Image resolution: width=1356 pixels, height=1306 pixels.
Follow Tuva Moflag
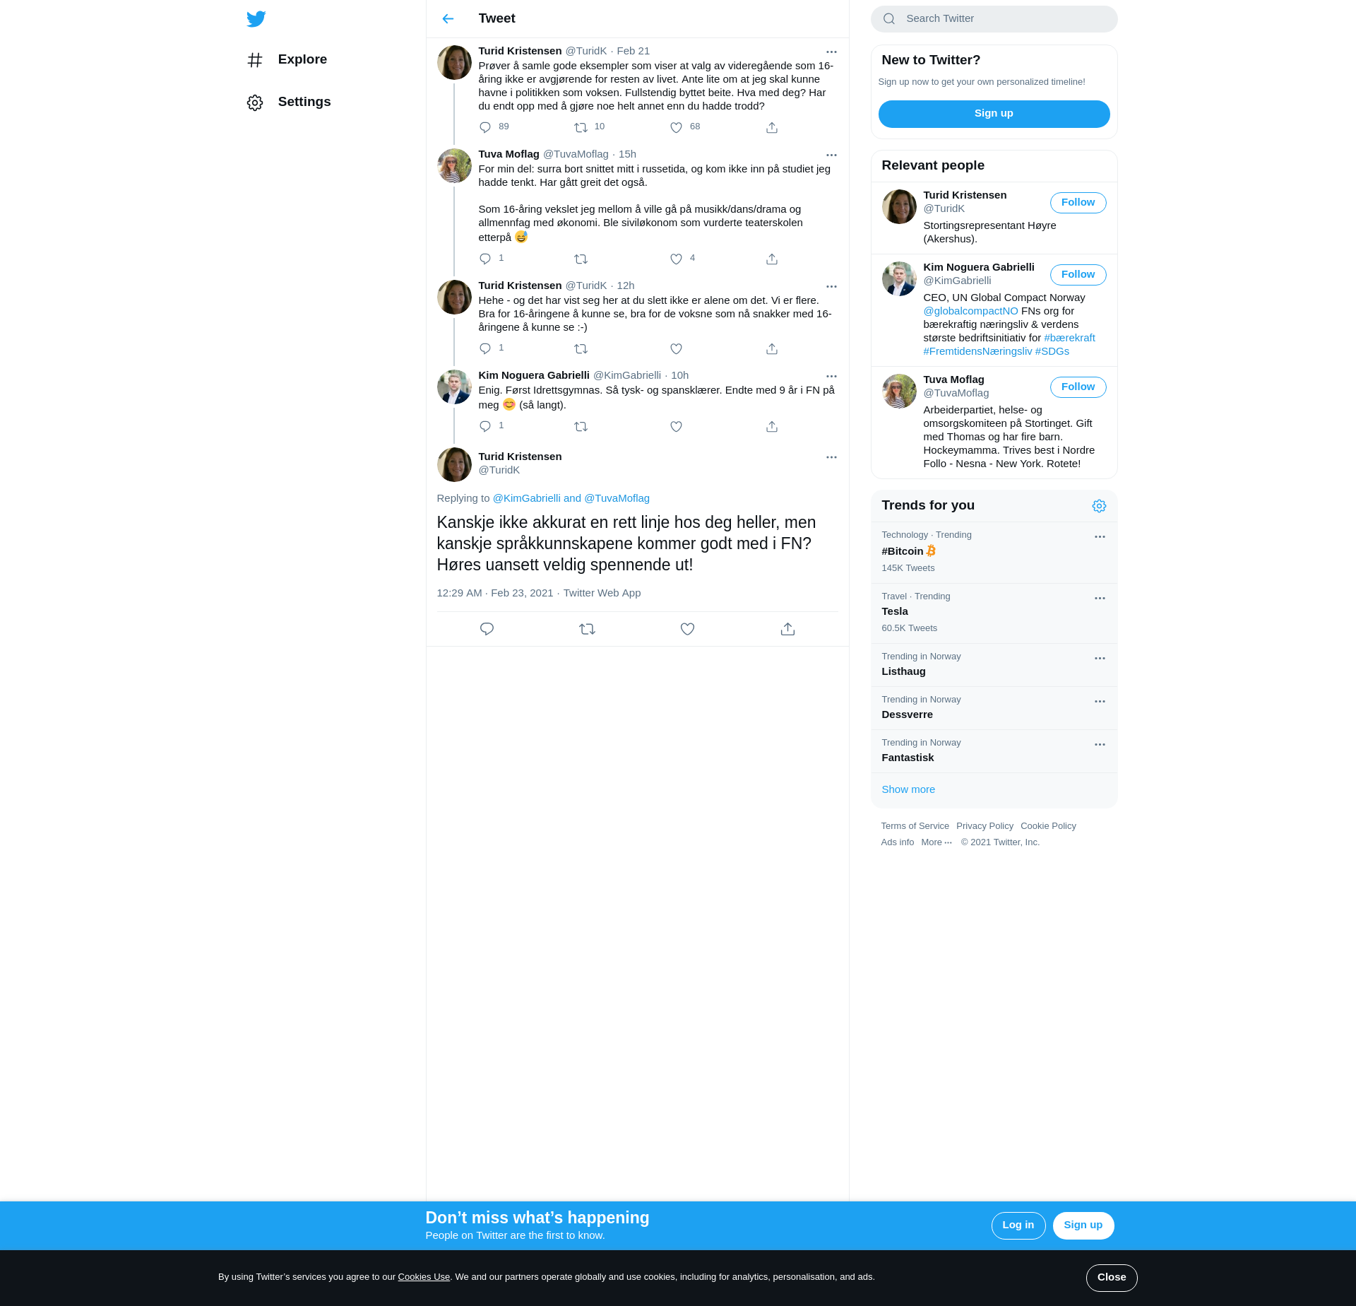[x=1078, y=387]
